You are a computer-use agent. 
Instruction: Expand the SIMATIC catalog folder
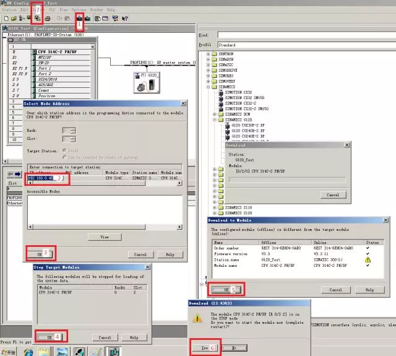click(208, 64)
